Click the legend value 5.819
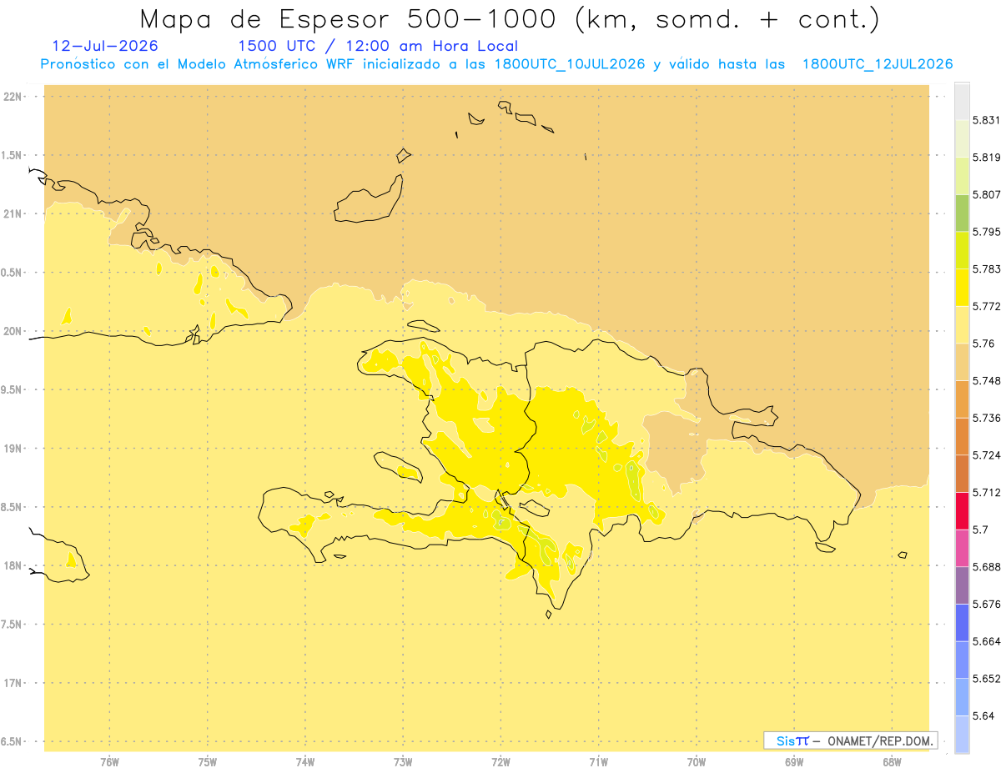Screen dimensions: 1001x773 coord(986,158)
